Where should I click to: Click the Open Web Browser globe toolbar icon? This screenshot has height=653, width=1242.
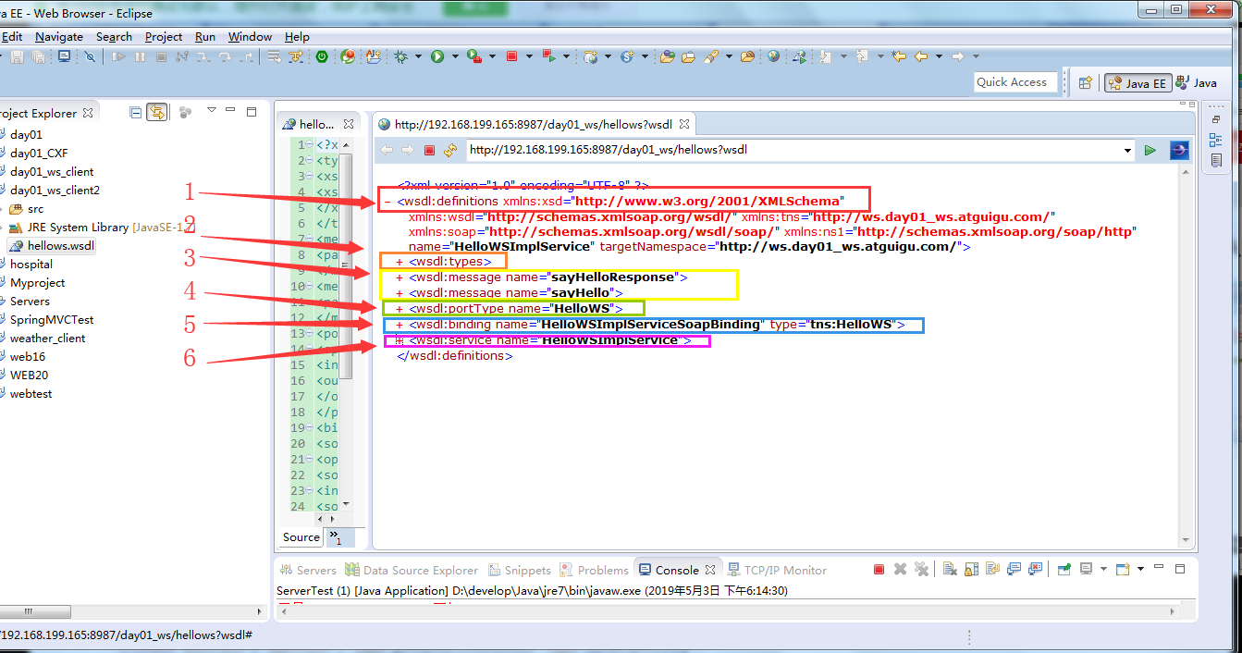click(773, 56)
